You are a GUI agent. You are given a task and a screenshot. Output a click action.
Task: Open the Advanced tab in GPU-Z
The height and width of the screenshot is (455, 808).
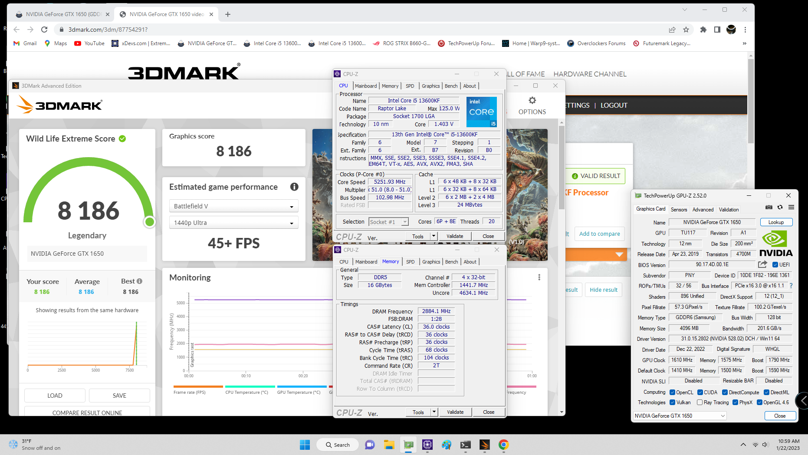(x=703, y=210)
